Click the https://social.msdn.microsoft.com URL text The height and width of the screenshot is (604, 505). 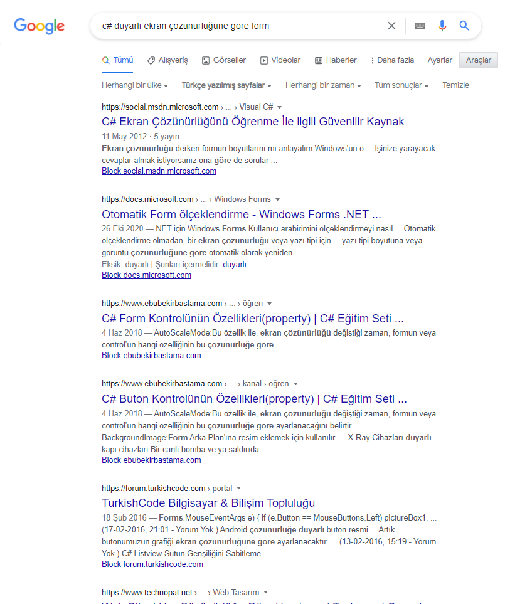[160, 107]
